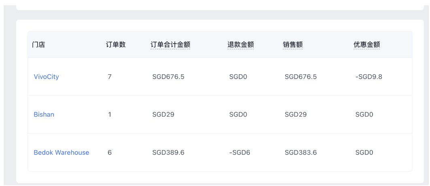Click Bedok Warehouse's SGD383.6 sales amount
Viewport: 430px width, 186px height.
point(301,153)
